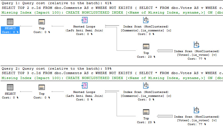Click the green Missing Index hint for Query 1
Screen dimensions: 223x129
click(x=111, y=12)
